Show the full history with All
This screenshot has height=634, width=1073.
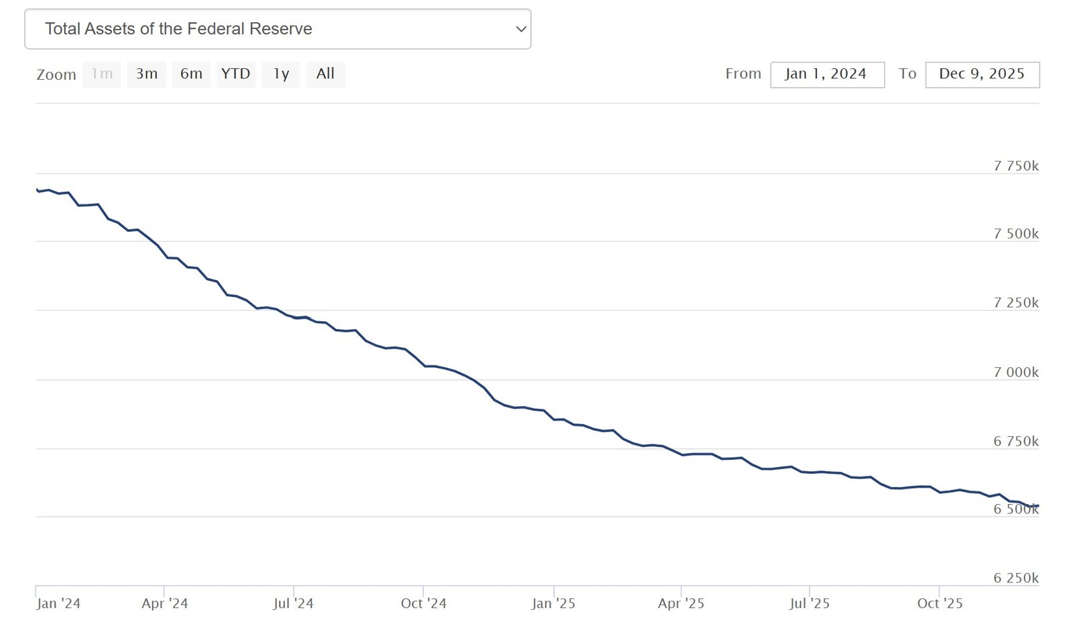(x=325, y=74)
